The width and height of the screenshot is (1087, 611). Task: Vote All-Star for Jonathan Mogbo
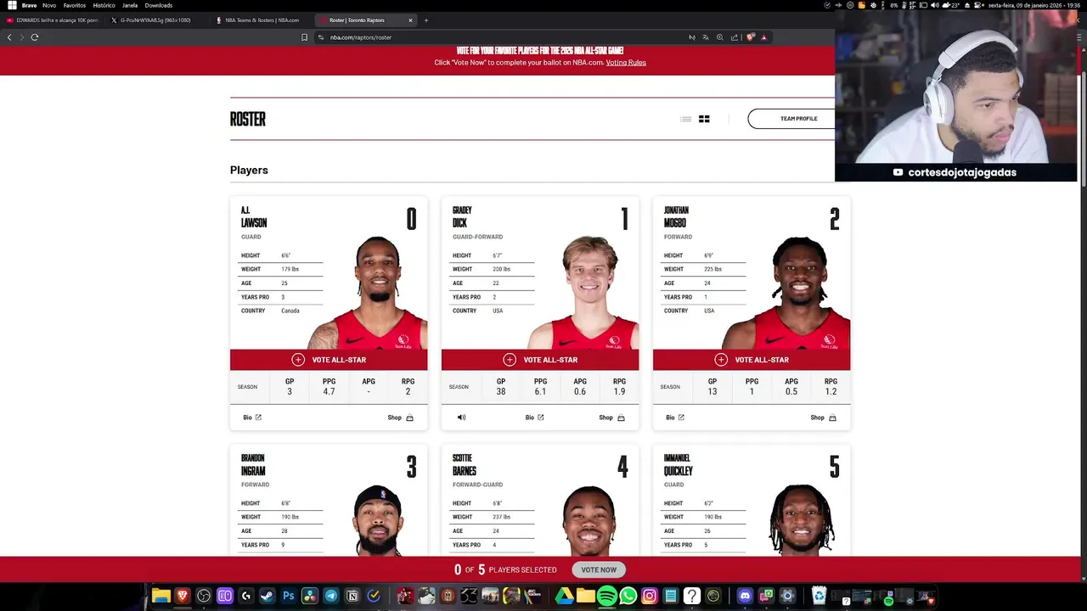(752, 360)
